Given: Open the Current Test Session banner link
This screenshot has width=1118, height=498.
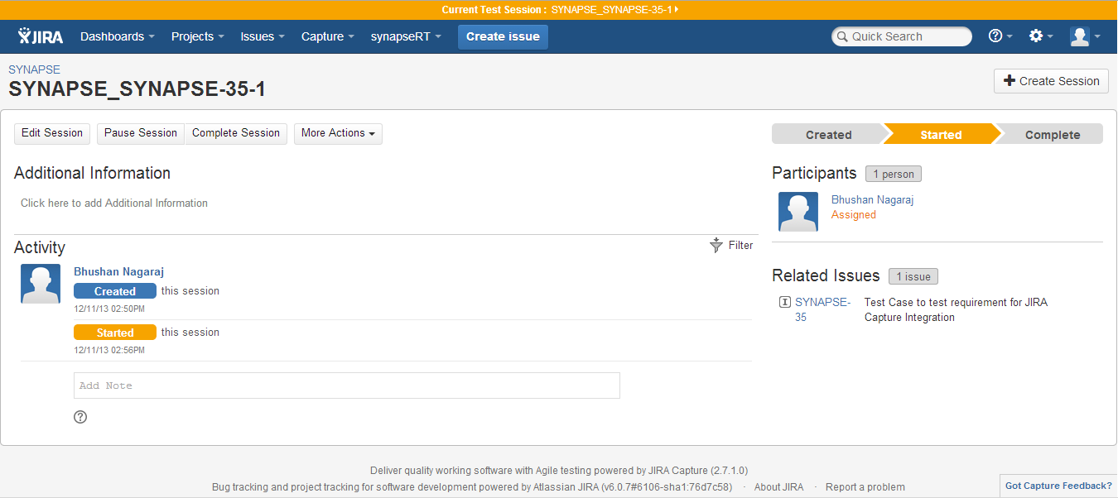Looking at the screenshot, I should tap(614, 10).
